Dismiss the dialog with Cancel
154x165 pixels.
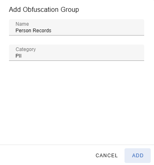pyautogui.click(x=106, y=156)
